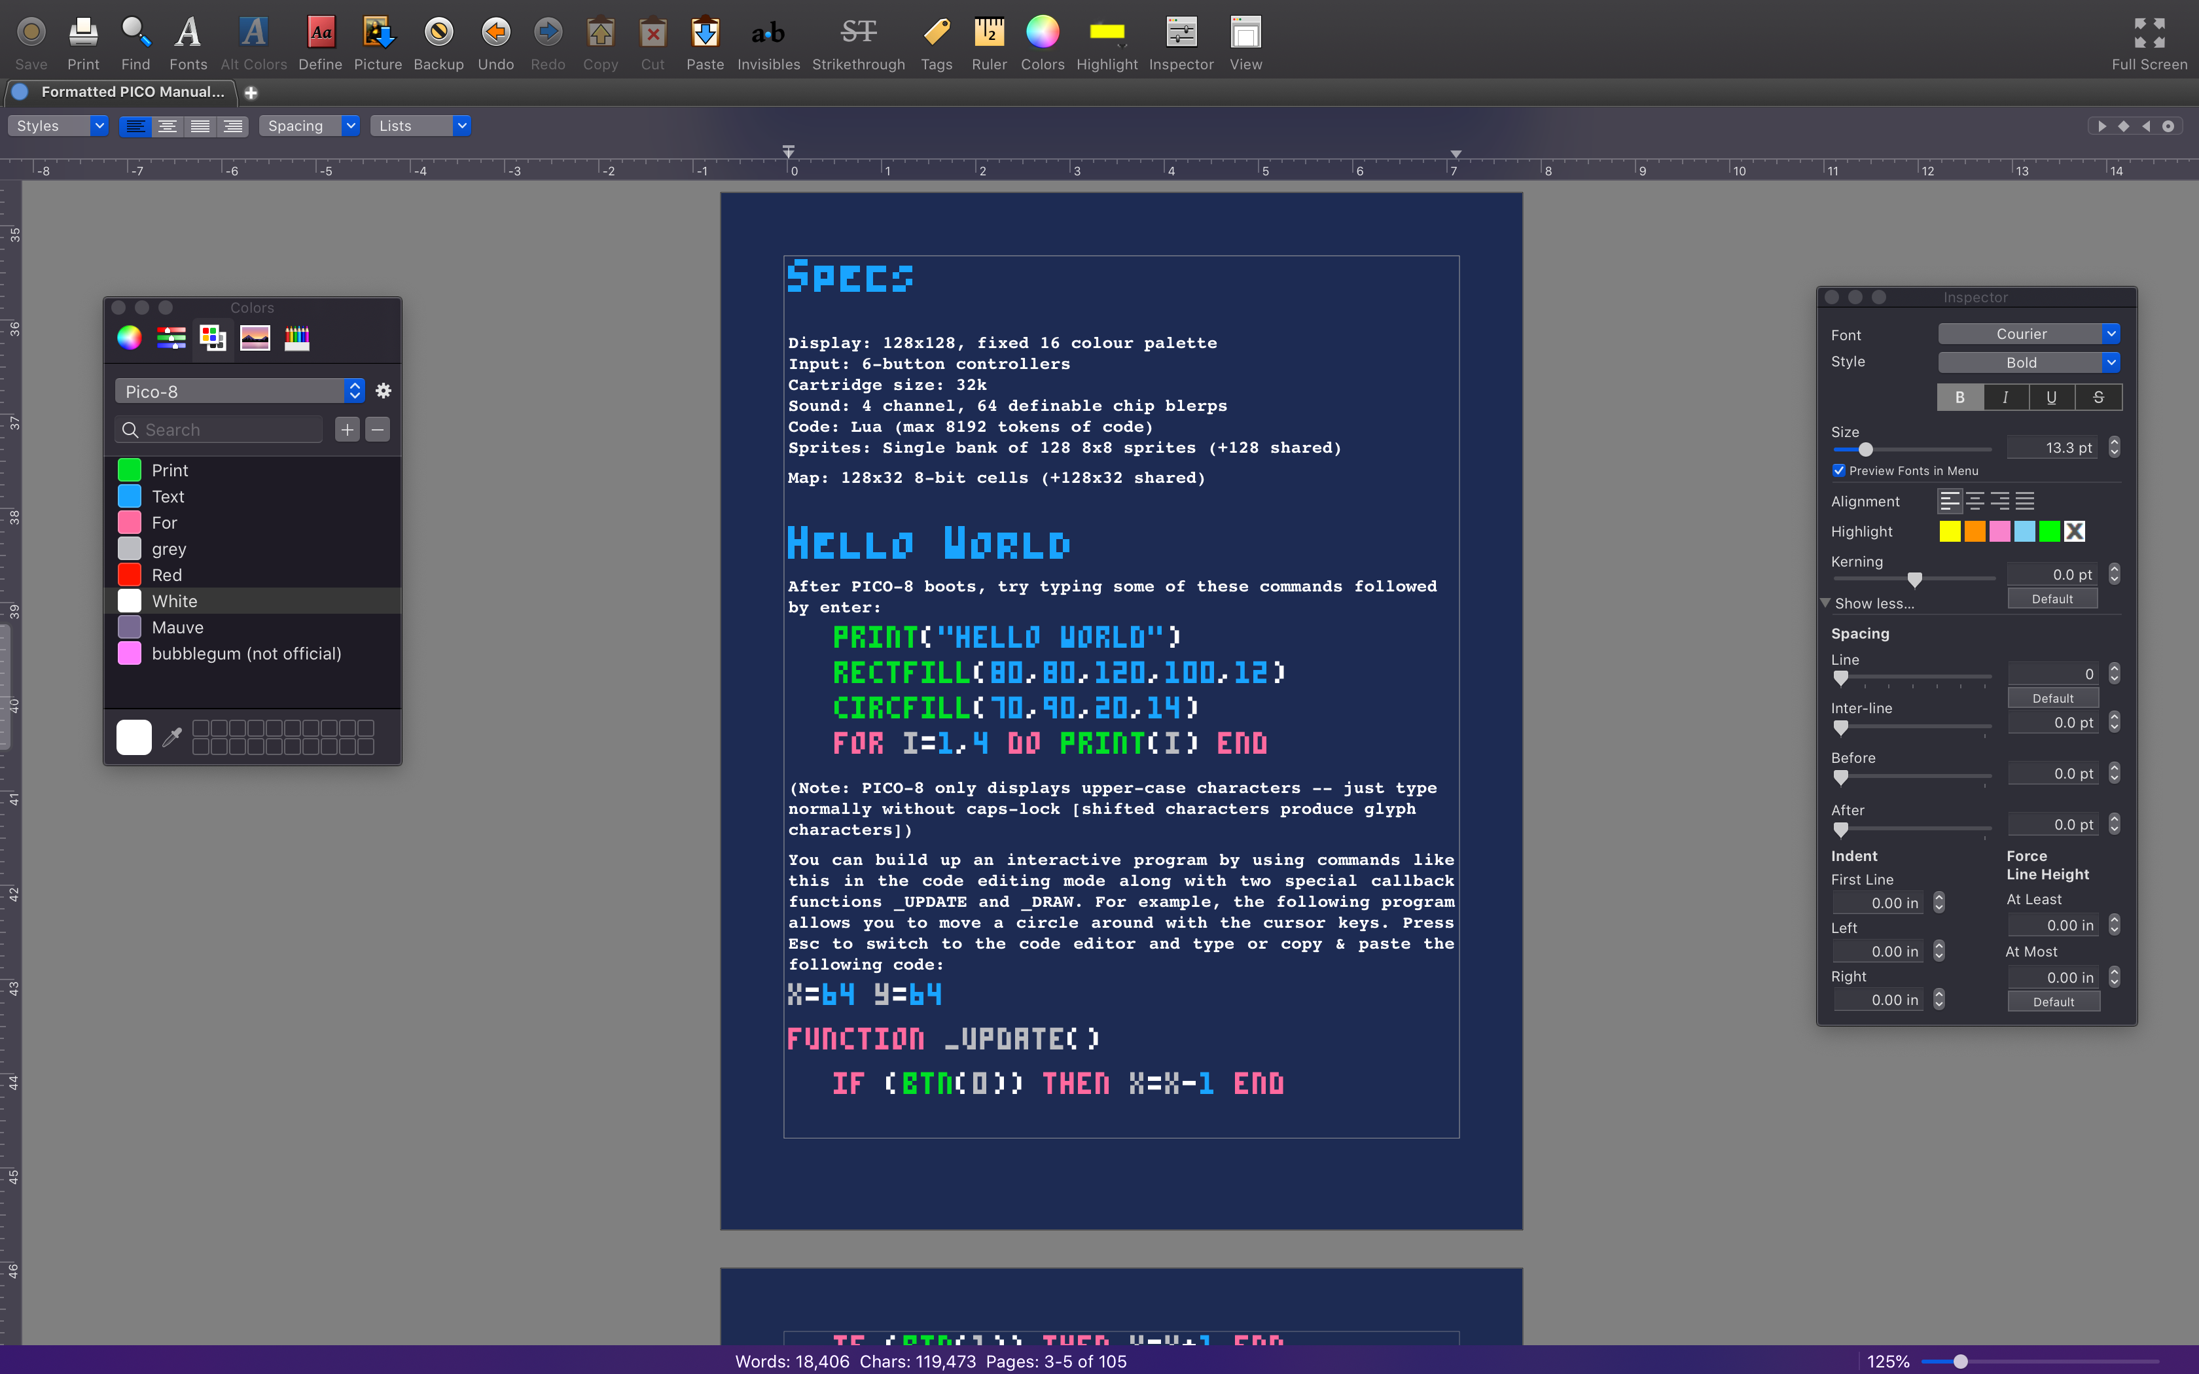Click the font Size slider
2199x1374 pixels.
[x=1912, y=449]
